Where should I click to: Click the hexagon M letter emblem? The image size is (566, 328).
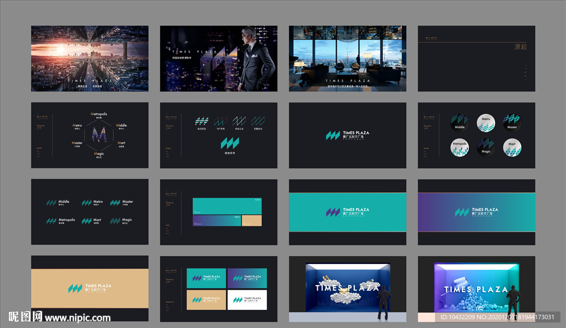coord(99,134)
